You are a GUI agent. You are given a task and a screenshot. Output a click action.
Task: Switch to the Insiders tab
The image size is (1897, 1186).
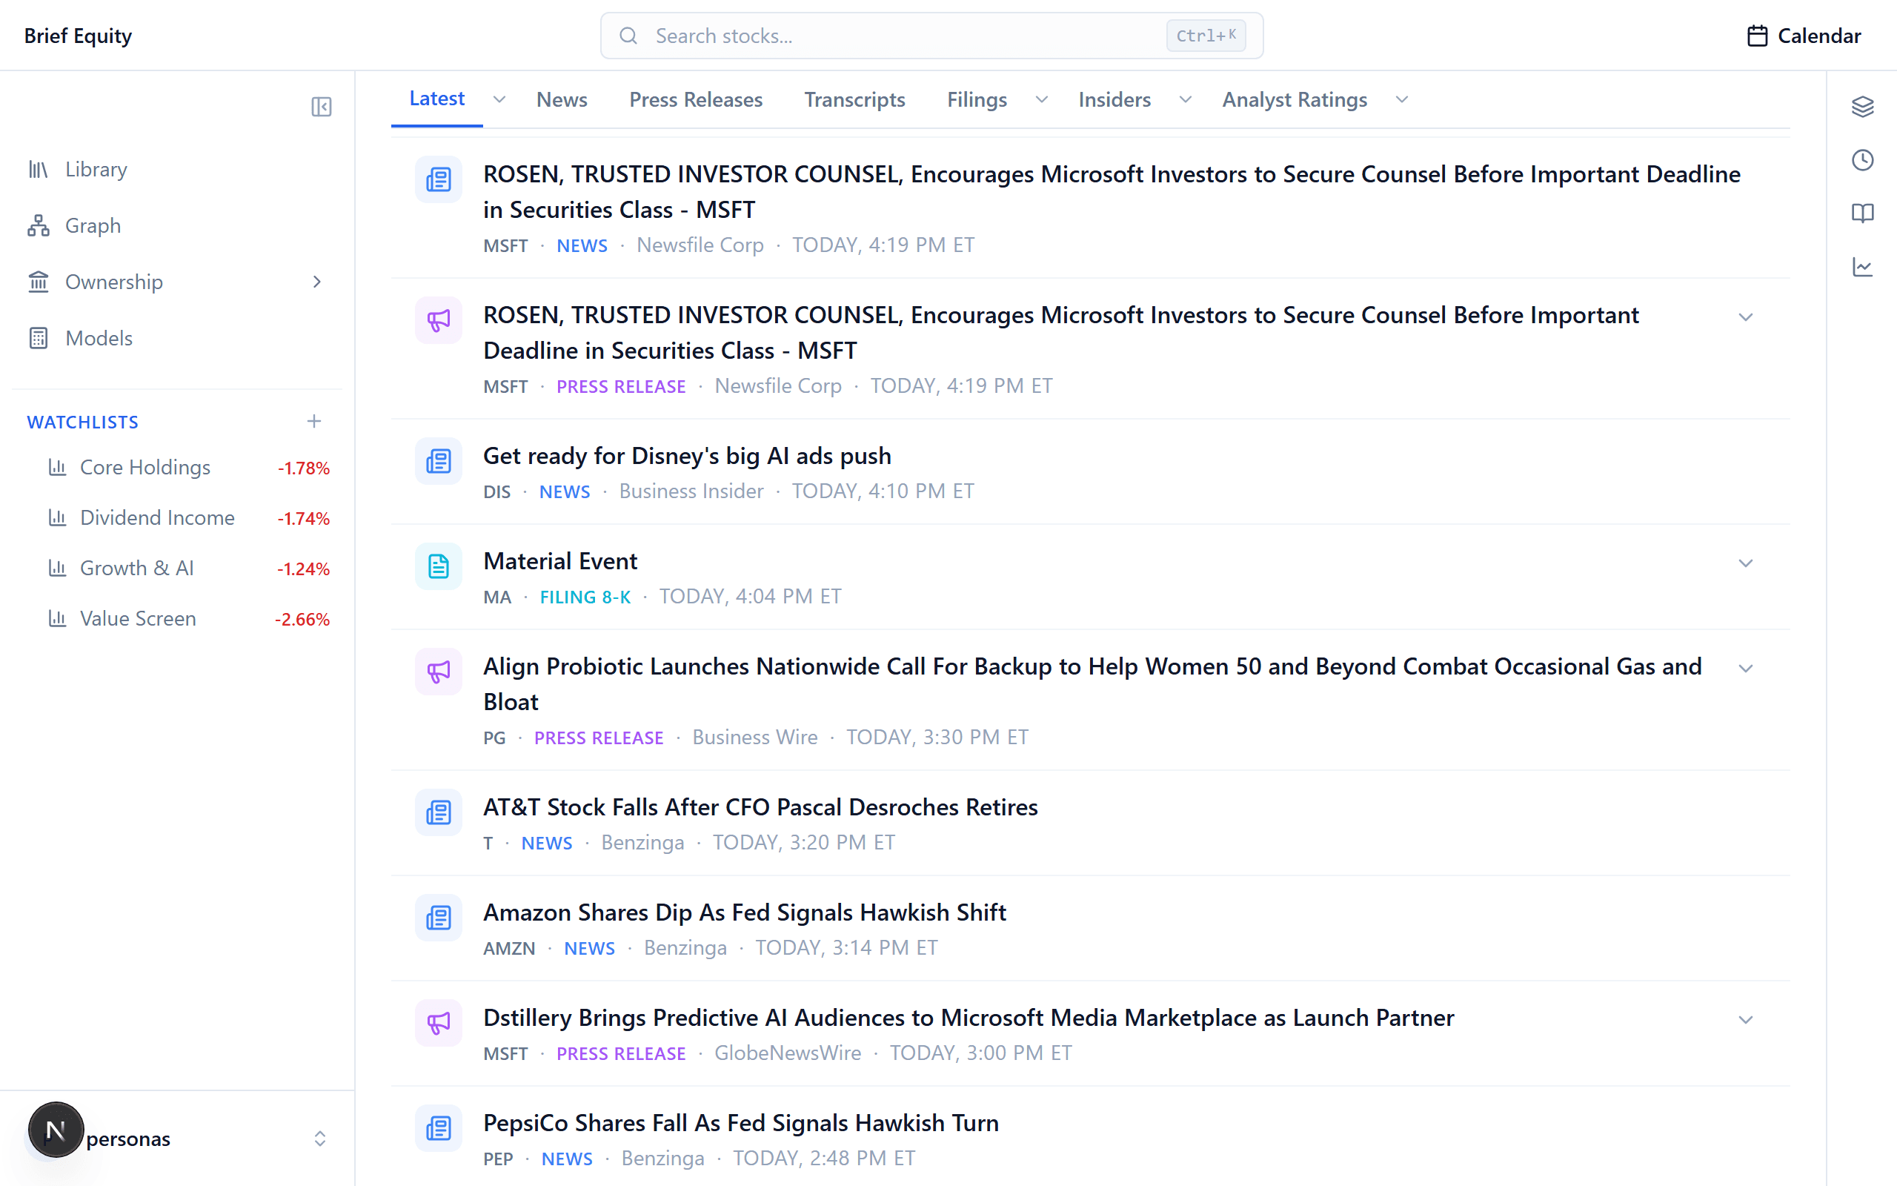(1114, 99)
